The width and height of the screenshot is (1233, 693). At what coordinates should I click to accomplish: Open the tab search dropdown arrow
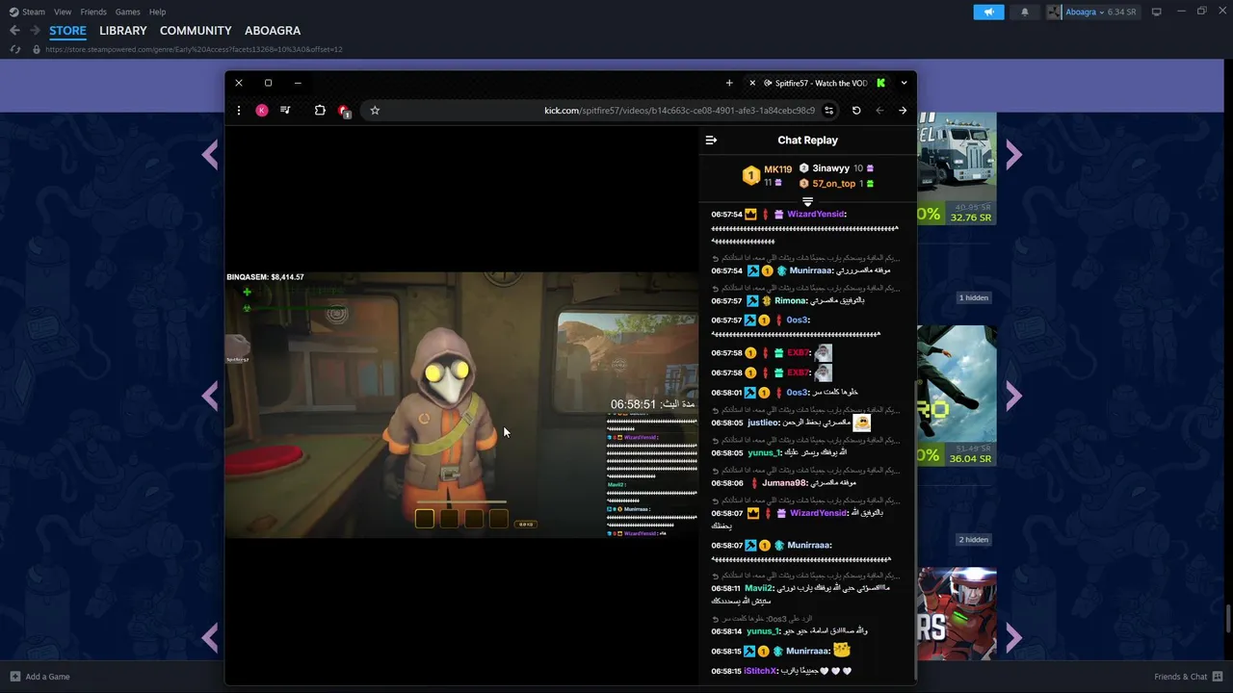click(904, 83)
